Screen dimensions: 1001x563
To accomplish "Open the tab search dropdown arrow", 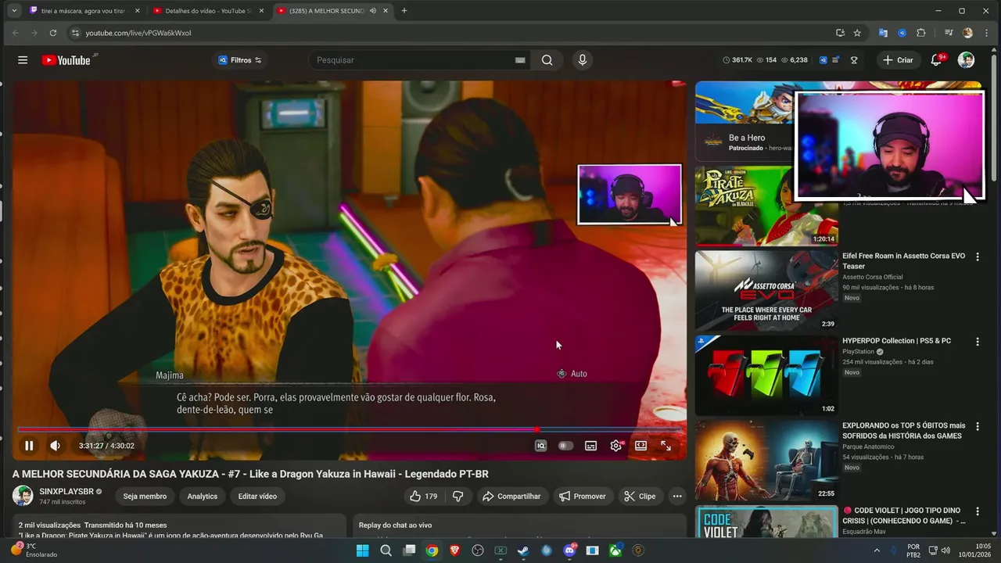I will 13,11.
